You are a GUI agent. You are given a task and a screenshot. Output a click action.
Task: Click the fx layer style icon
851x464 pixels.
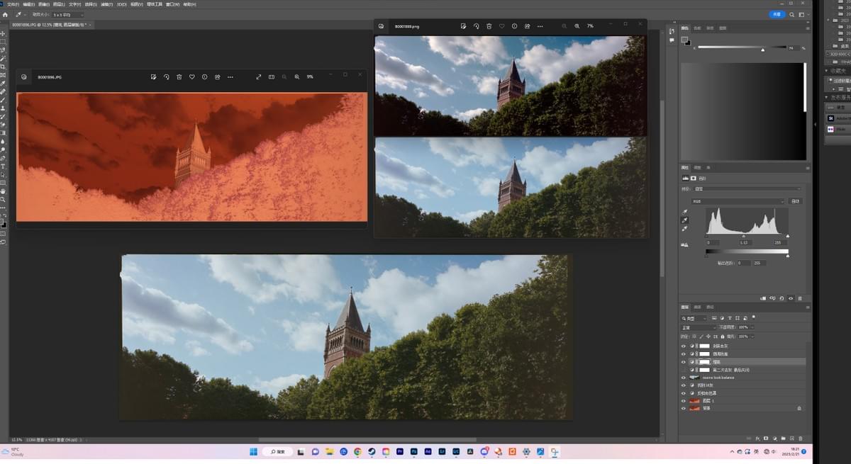tap(757, 438)
